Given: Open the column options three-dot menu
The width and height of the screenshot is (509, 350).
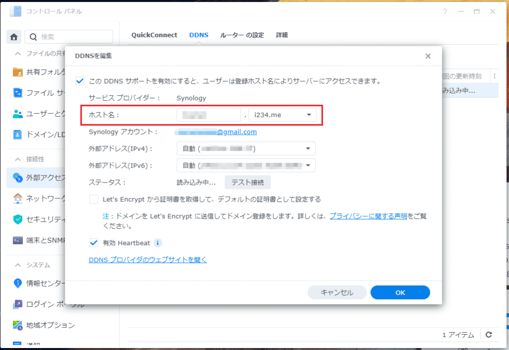Looking at the screenshot, I should pos(495,76).
